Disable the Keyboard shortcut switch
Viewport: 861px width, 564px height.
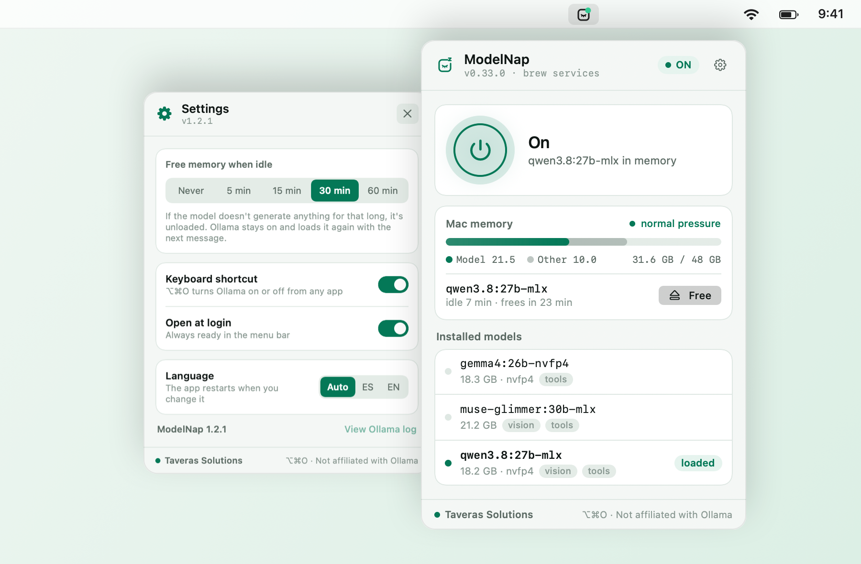(393, 285)
